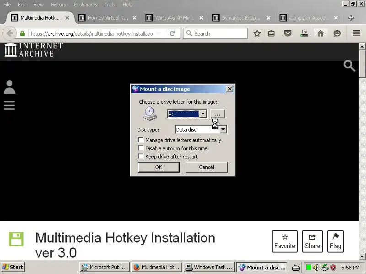Open the downloads indicator showing 1m
This screenshot has height=274, width=366.
304,33
